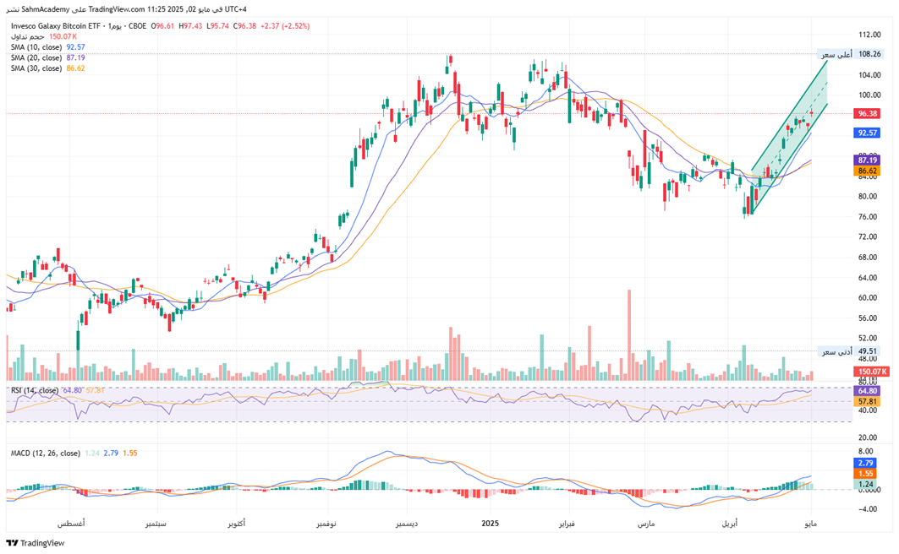
Task: Click the purple 87.19 price axis tag
Action: [868, 160]
